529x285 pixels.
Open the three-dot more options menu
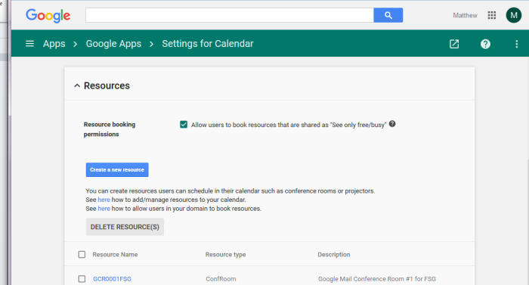516,44
